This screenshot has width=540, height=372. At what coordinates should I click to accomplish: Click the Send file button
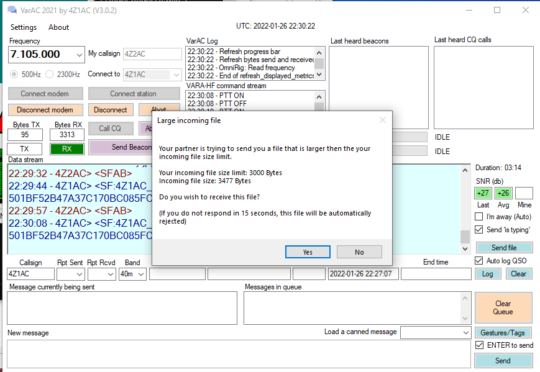(504, 247)
